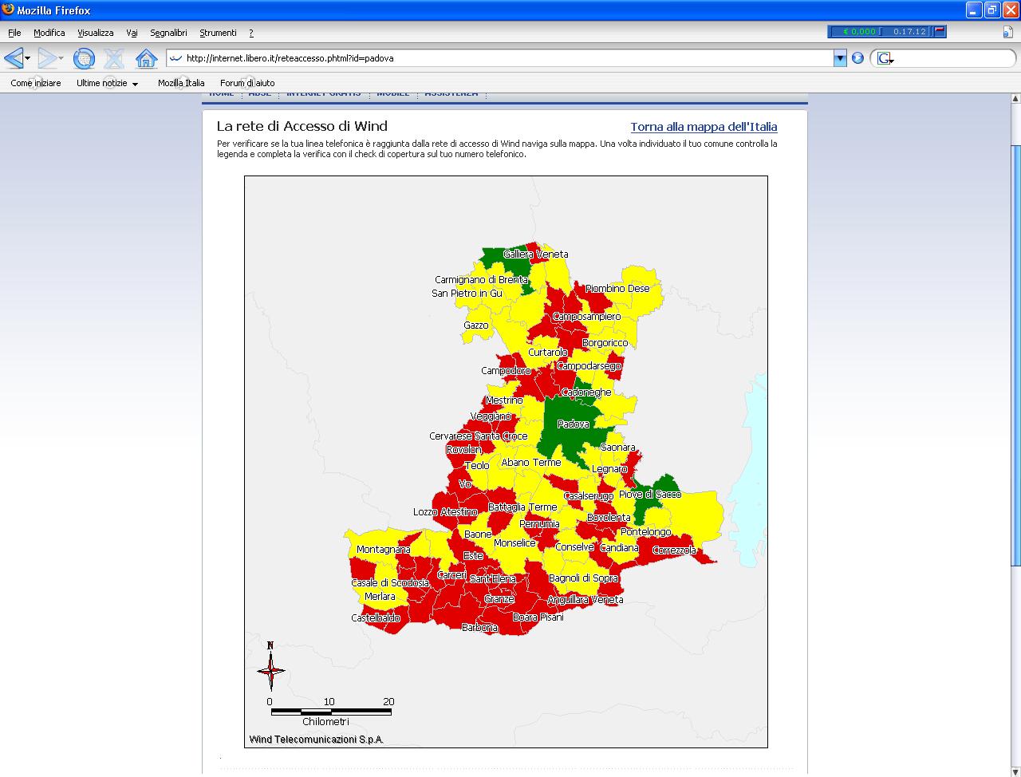The width and height of the screenshot is (1021, 777).
Task: Click Mestrino on the map
Action: (504, 400)
